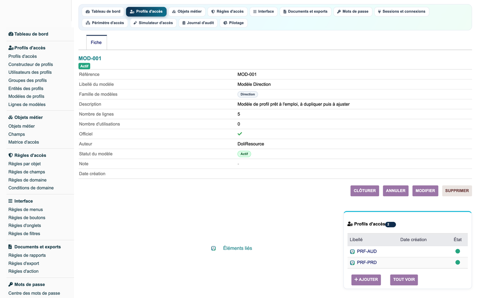Image resolution: width=481 pixels, height=298 pixels.
Task: Open Règles par objet
Action: (x=24, y=164)
